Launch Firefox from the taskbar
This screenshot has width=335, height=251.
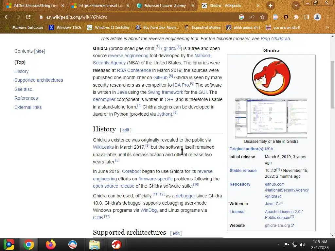point(51,244)
